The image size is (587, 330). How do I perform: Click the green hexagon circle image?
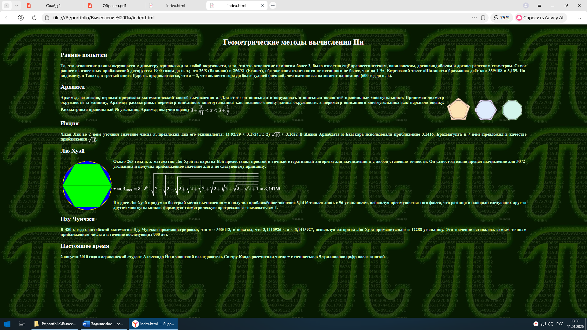(x=87, y=185)
